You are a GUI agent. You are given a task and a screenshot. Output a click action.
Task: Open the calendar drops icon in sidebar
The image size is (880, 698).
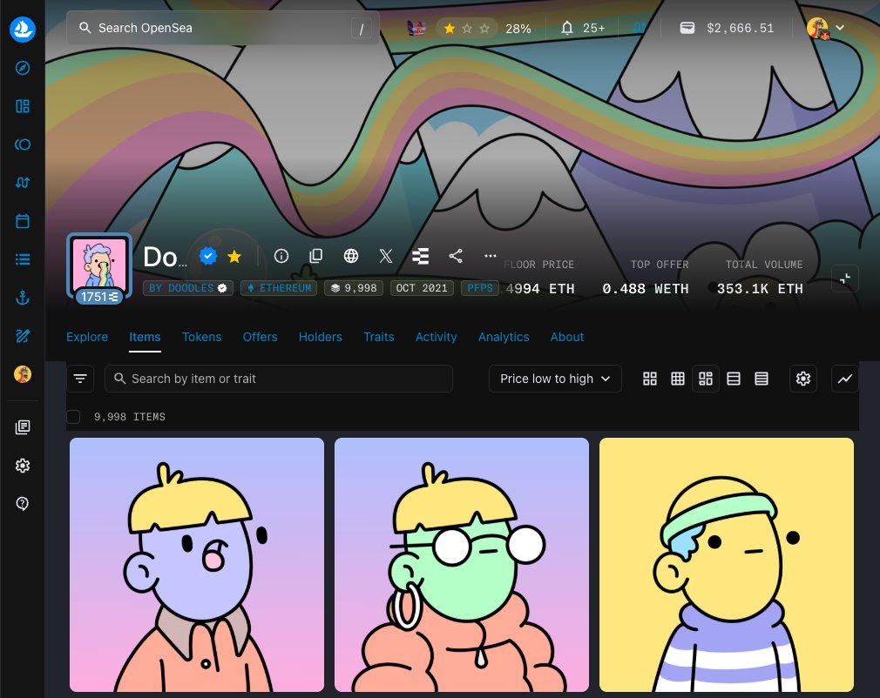23,221
